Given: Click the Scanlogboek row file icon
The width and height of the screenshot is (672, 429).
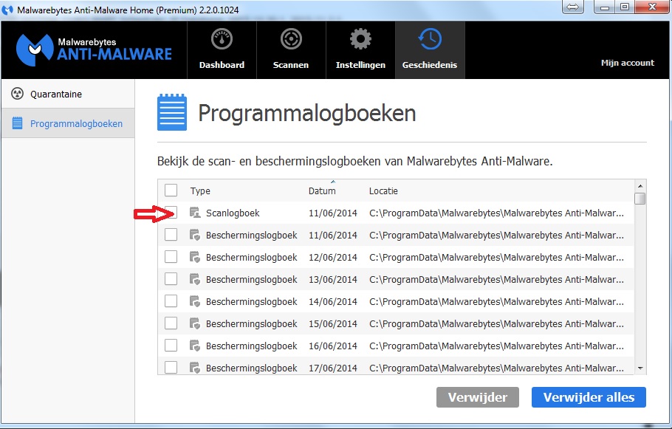Looking at the screenshot, I should [x=195, y=213].
